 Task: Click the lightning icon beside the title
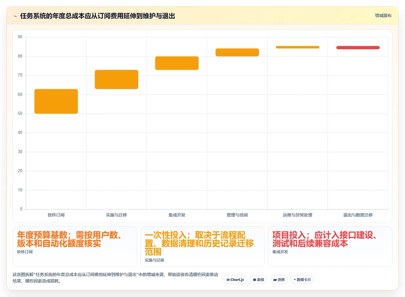(x=15, y=16)
